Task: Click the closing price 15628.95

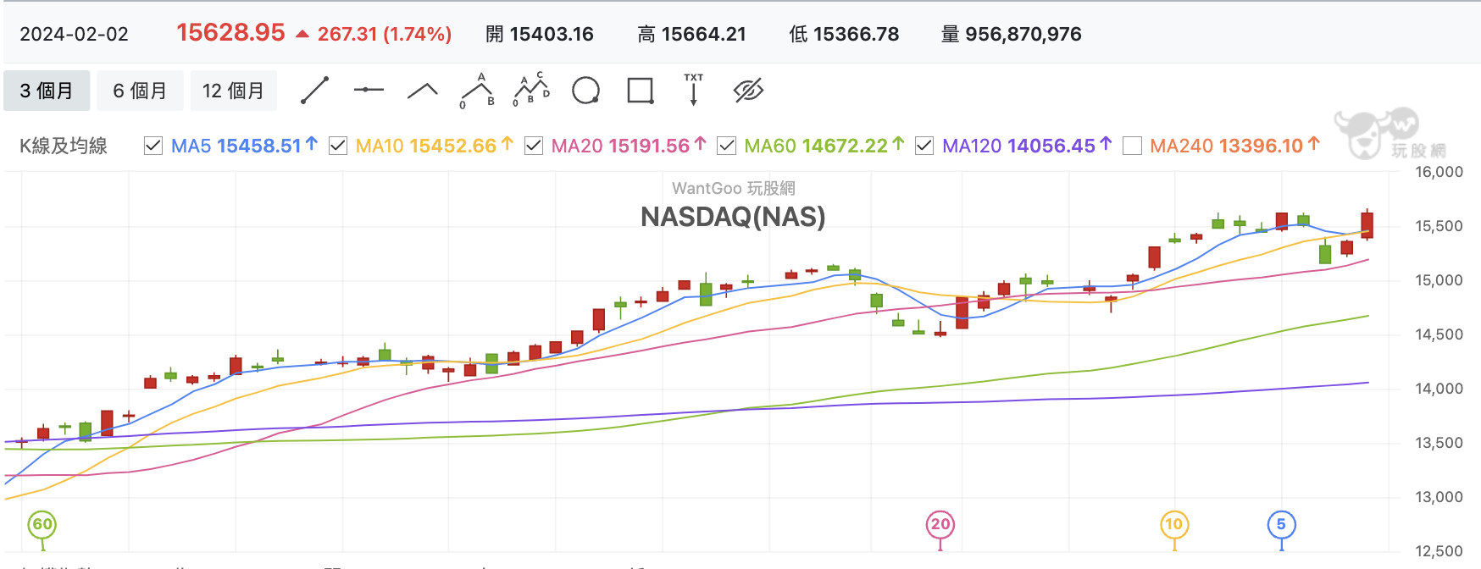Action: [x=230, y=32]
